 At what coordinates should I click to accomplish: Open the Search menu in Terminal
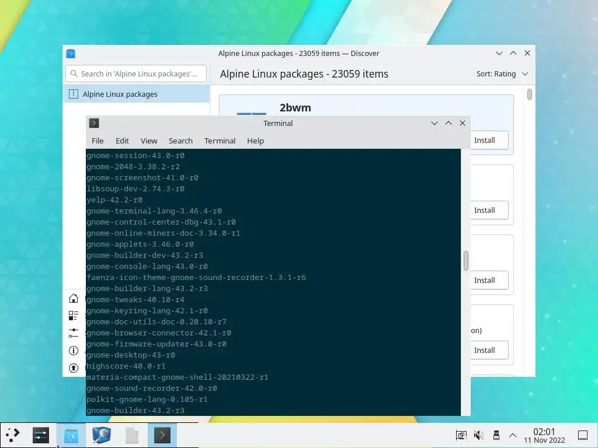(x=181, y=141)
